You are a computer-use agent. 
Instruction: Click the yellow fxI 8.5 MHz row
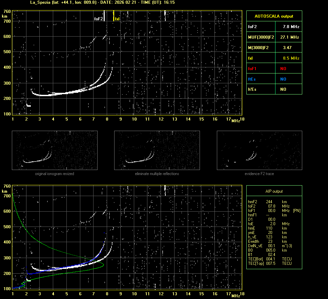point(274,58)
